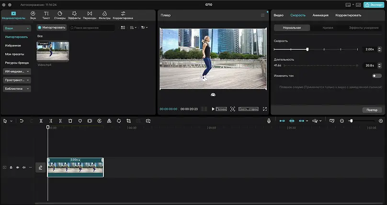Screen dimensions: 387x205
Task: Switch to the Анимация inspector tab
Action: coord(320,15)
